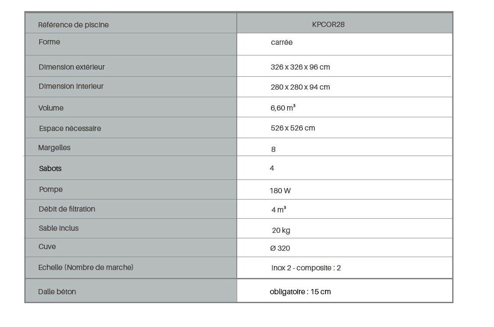Select the 'carrée' value cell

tap(282, 43)
